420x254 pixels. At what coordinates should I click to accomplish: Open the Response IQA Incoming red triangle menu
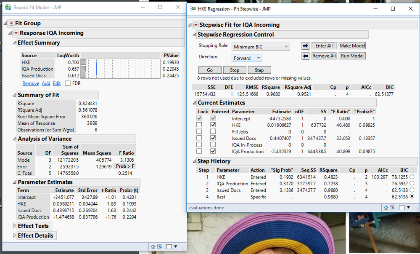pos(16,33)
